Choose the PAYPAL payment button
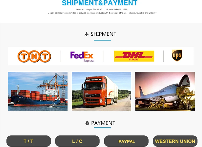 click(126, 141)
